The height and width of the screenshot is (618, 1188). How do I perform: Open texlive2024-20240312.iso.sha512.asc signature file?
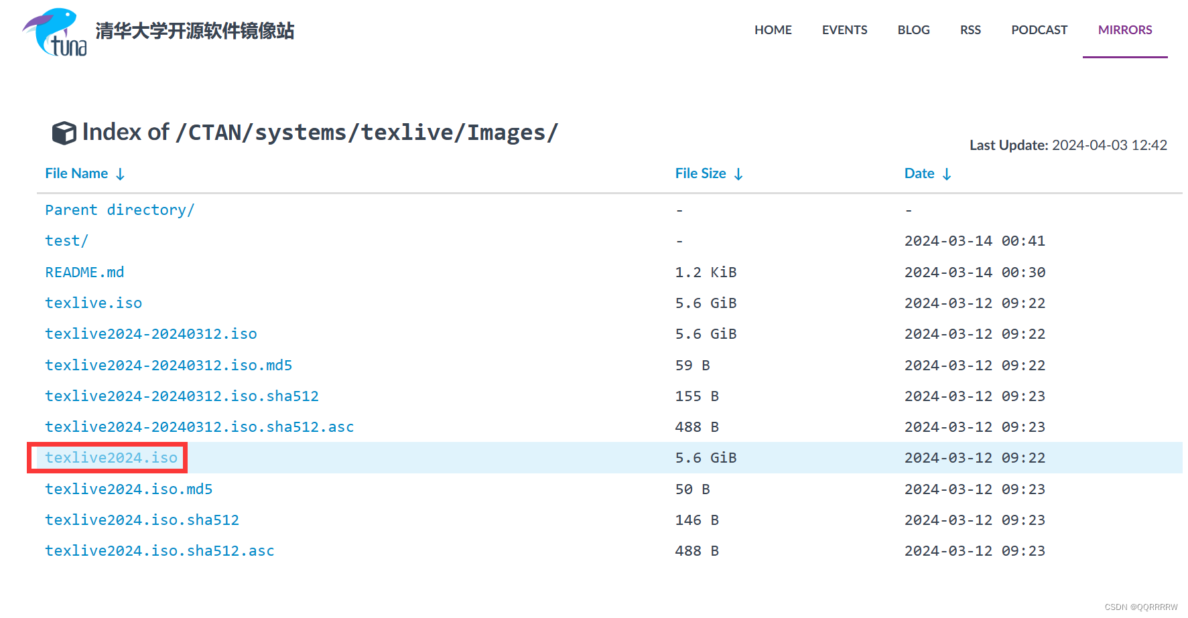point(199,427)
